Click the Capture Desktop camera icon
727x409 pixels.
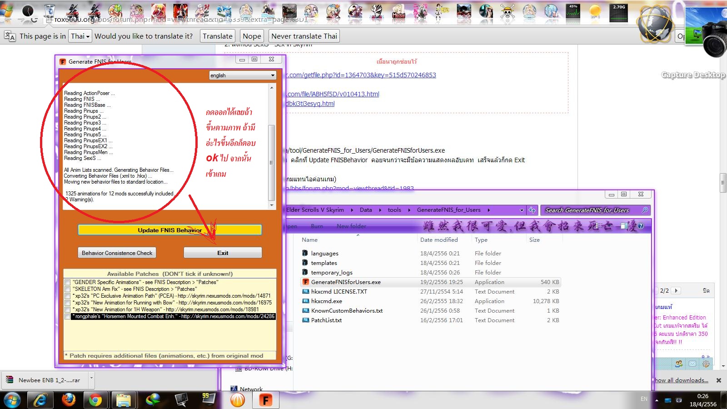[706, 32]
